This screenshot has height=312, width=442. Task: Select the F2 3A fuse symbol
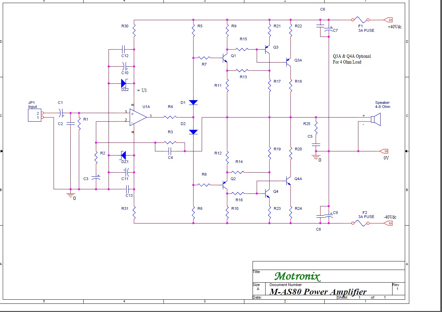pos(361,223)
